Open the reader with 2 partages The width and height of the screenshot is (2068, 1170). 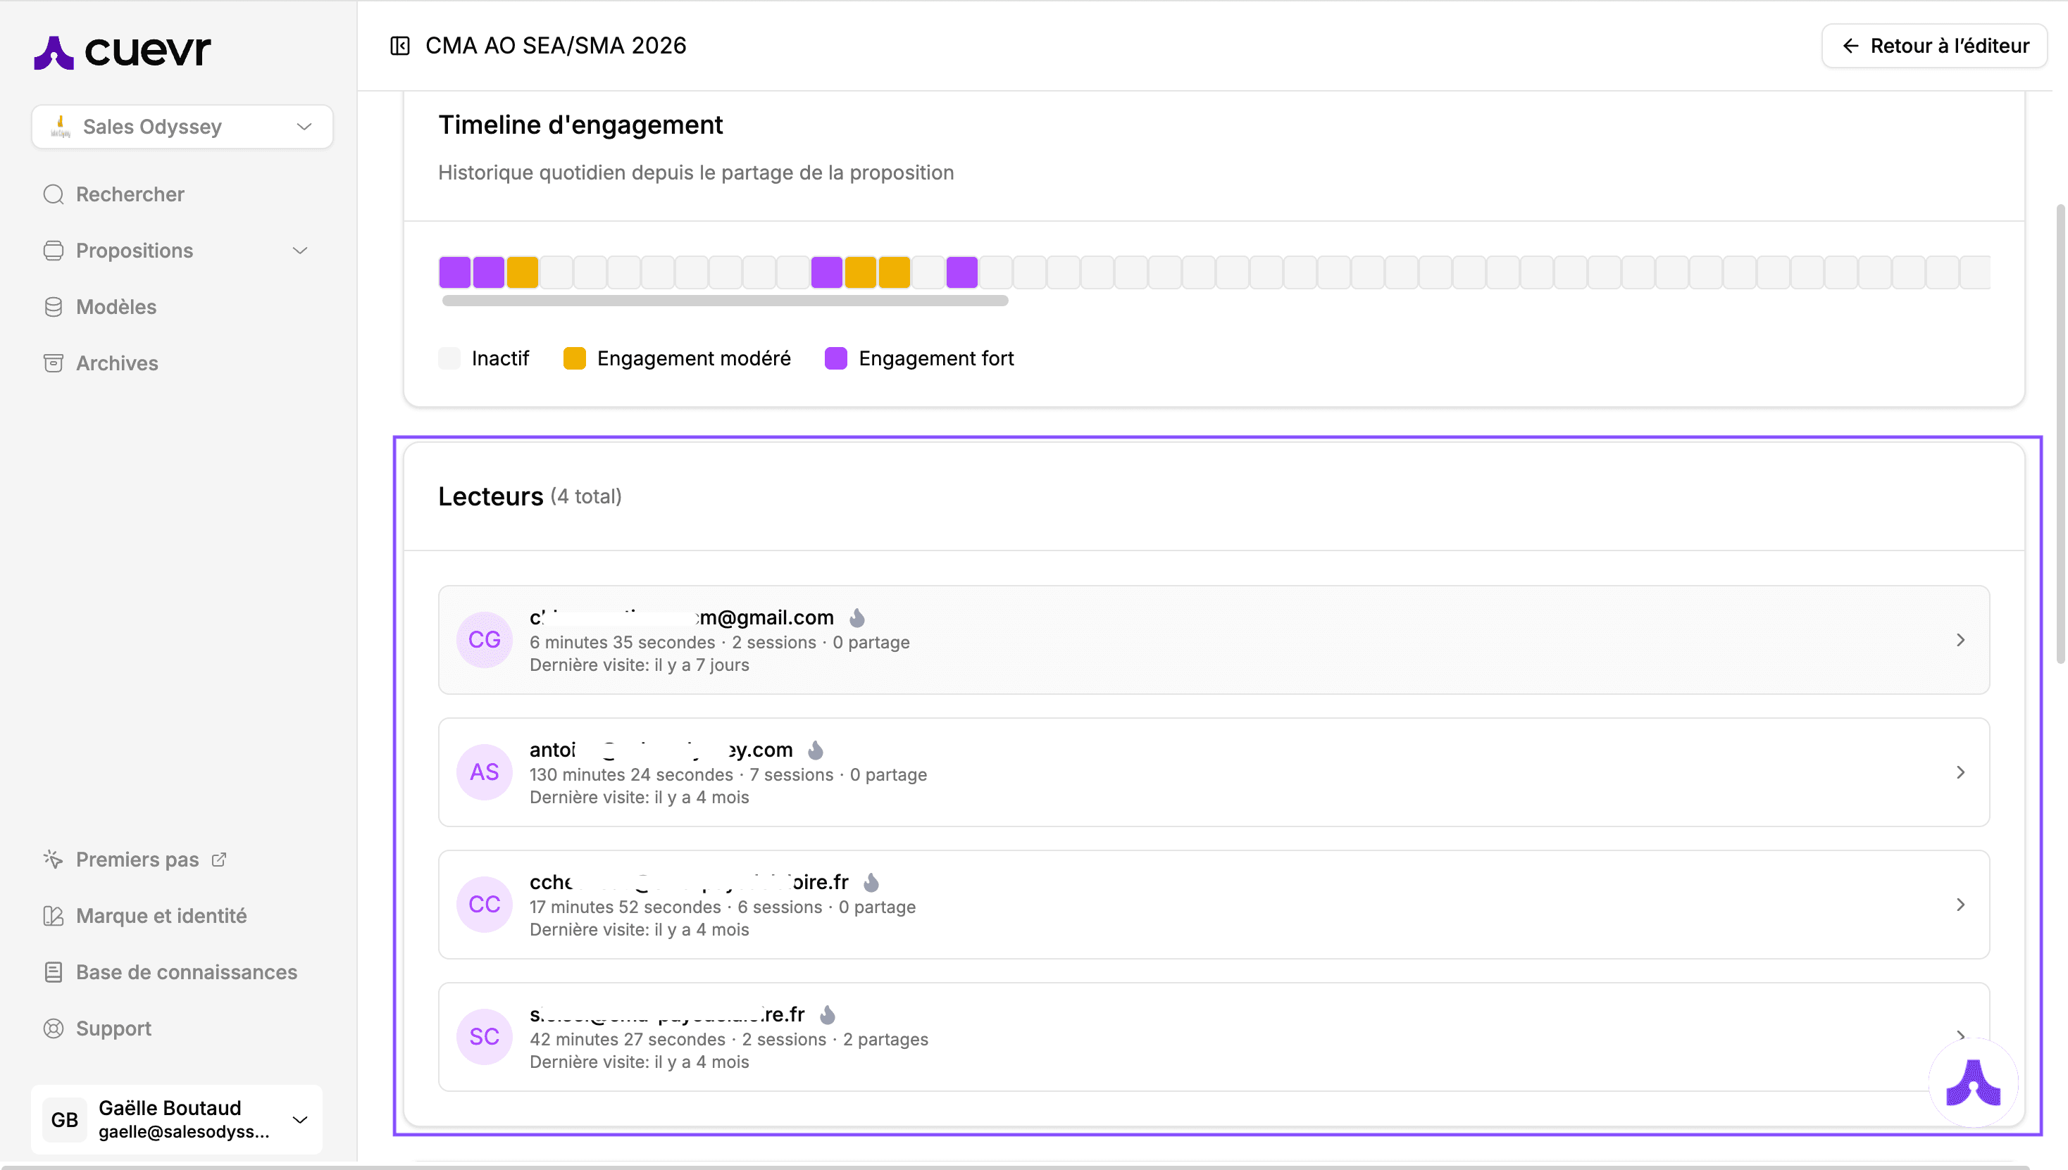1126,1037
